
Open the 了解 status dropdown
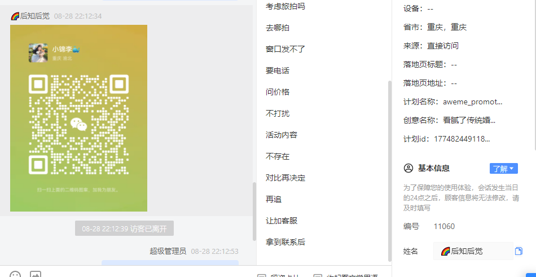coord(503,169)
